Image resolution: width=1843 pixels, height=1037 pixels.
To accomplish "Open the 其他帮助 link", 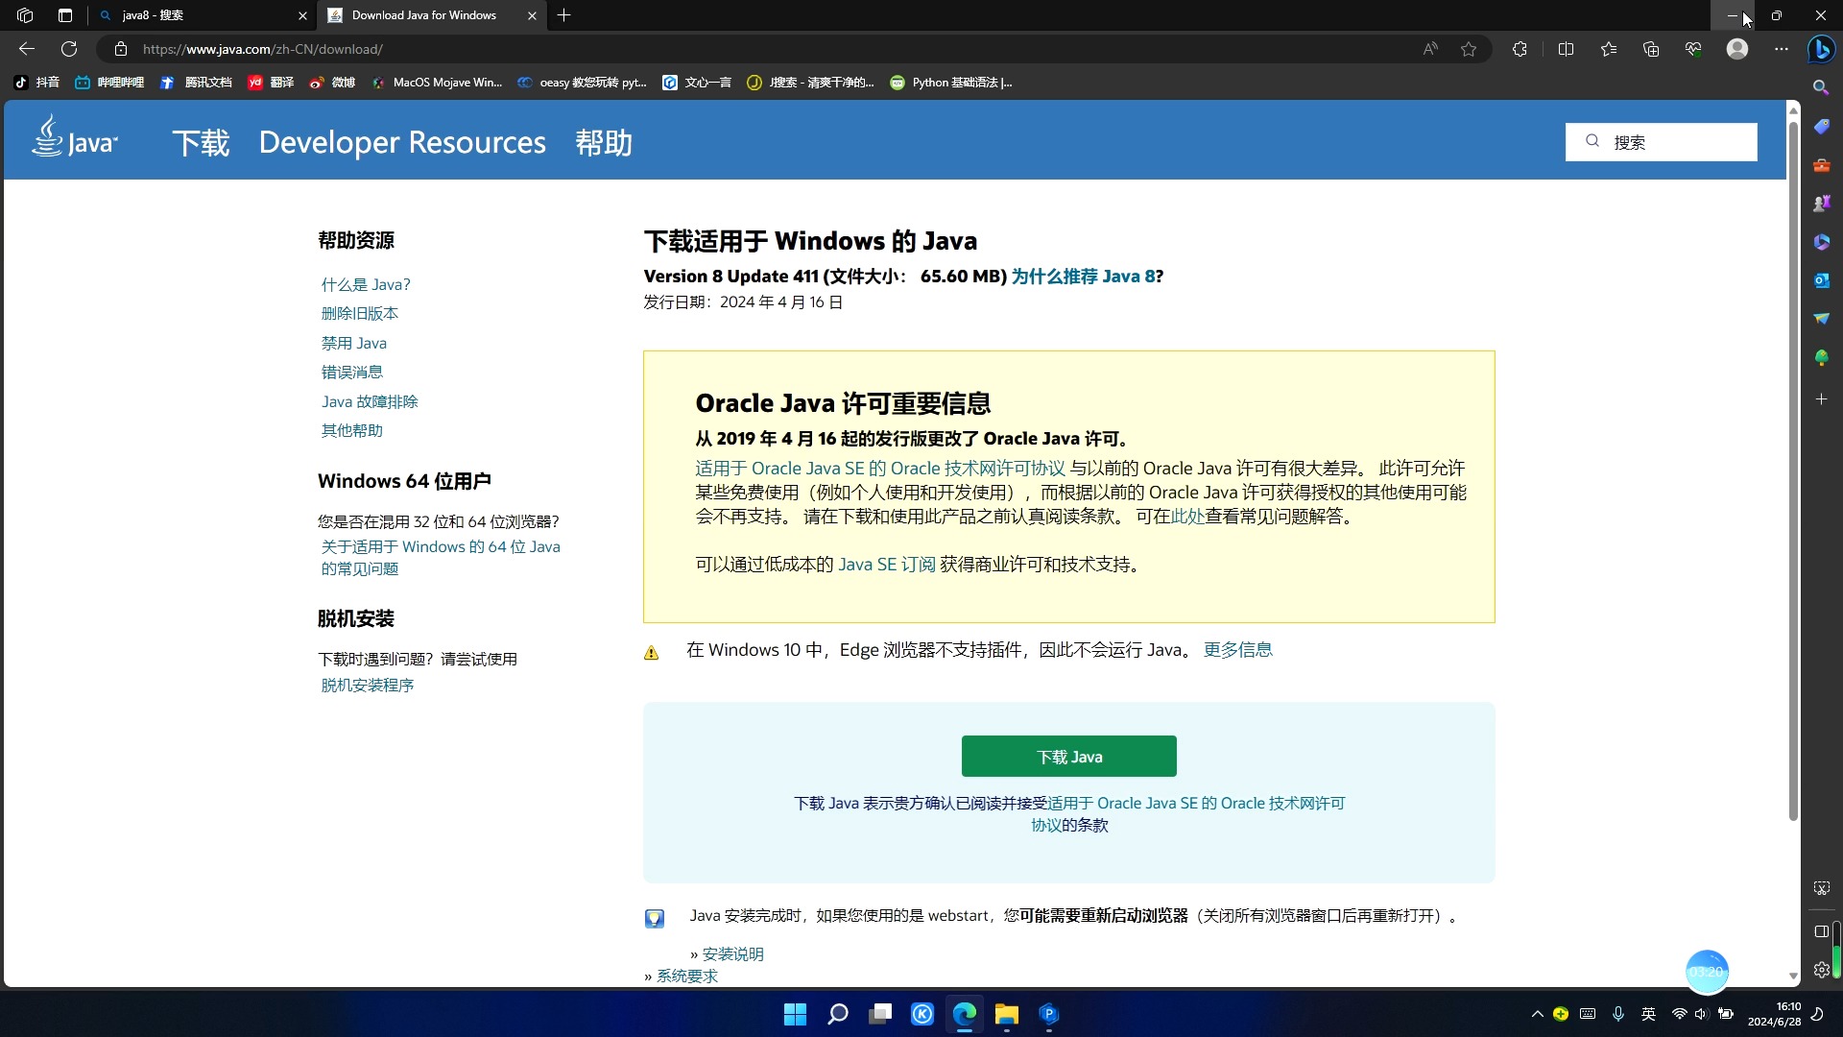I will pos(351,431).
